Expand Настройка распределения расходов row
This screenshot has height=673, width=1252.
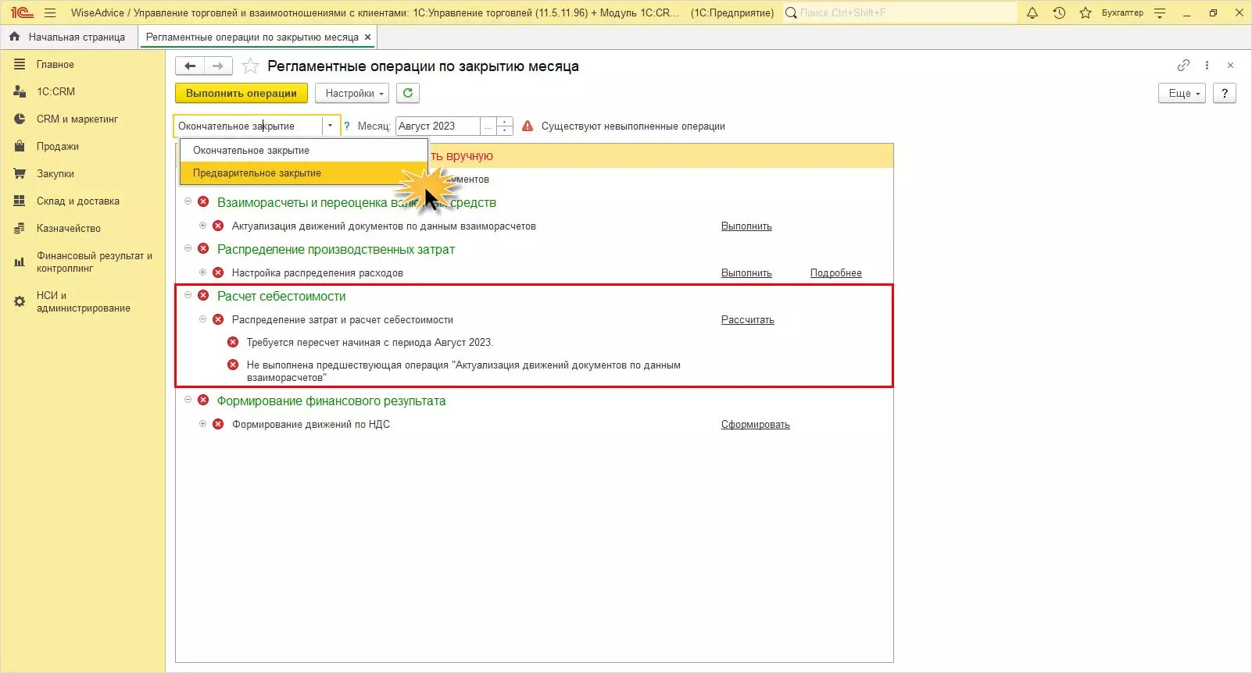click(x=202, y=272)
